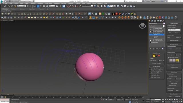Activate the Select and Rotate tool

click(x=41, y=6)
